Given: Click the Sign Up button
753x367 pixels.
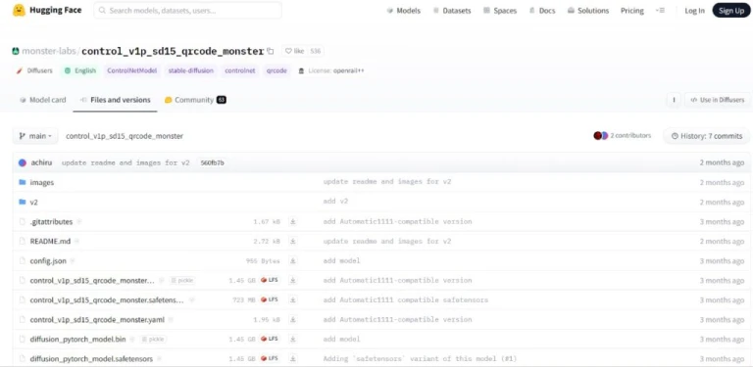Looking at the screenshot, I should [730, 11].
